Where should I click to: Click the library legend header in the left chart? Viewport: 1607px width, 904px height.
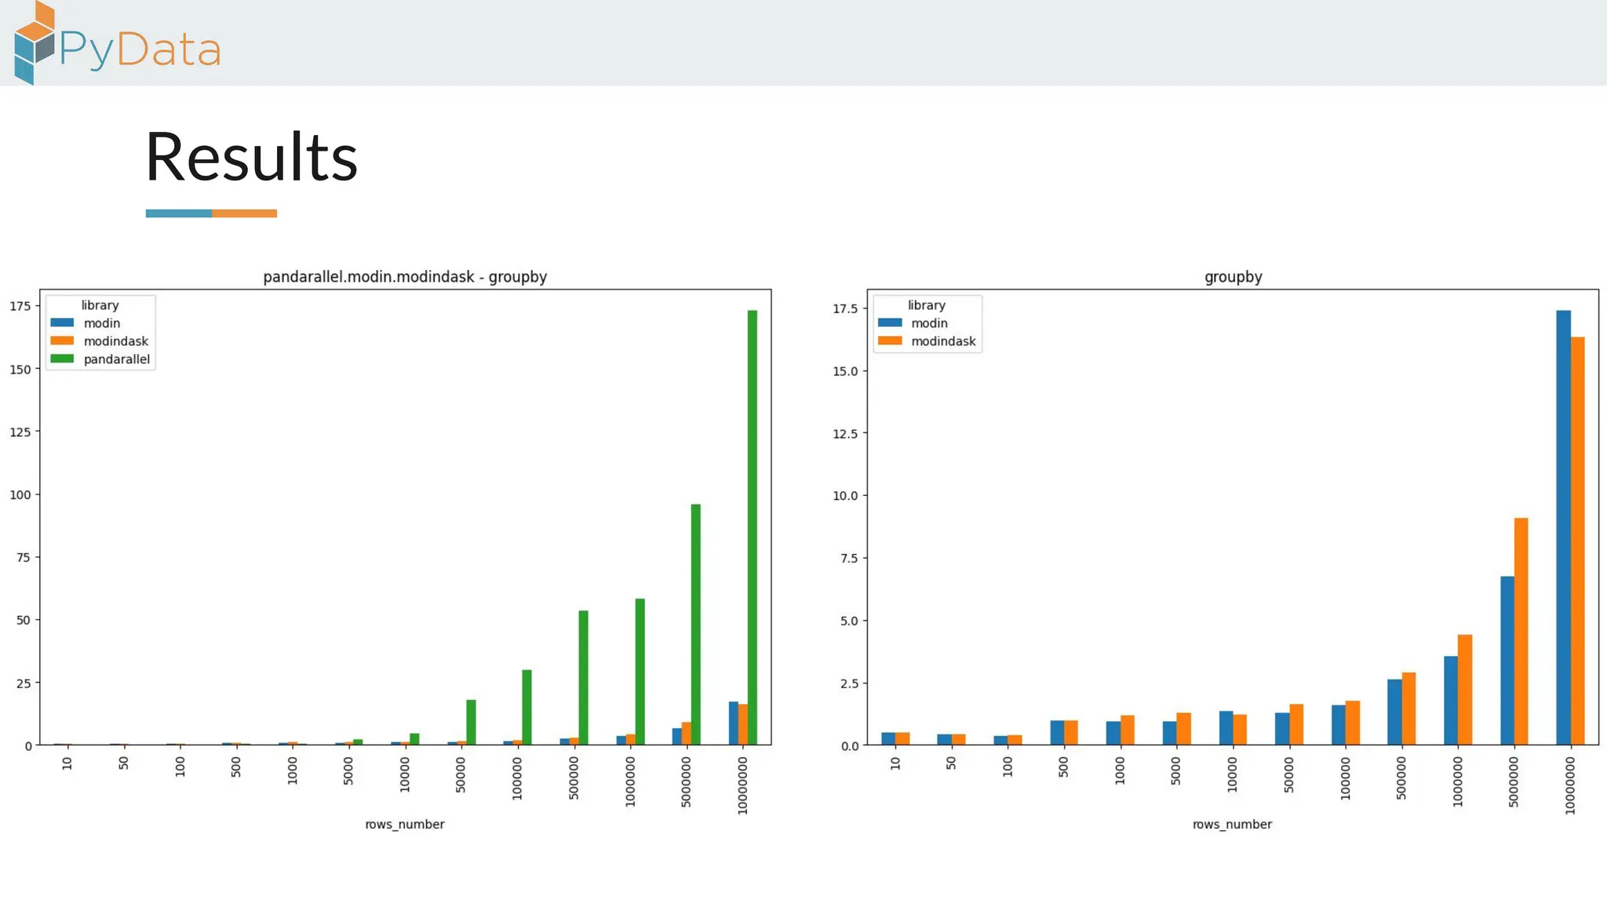[x=100, y=305]
